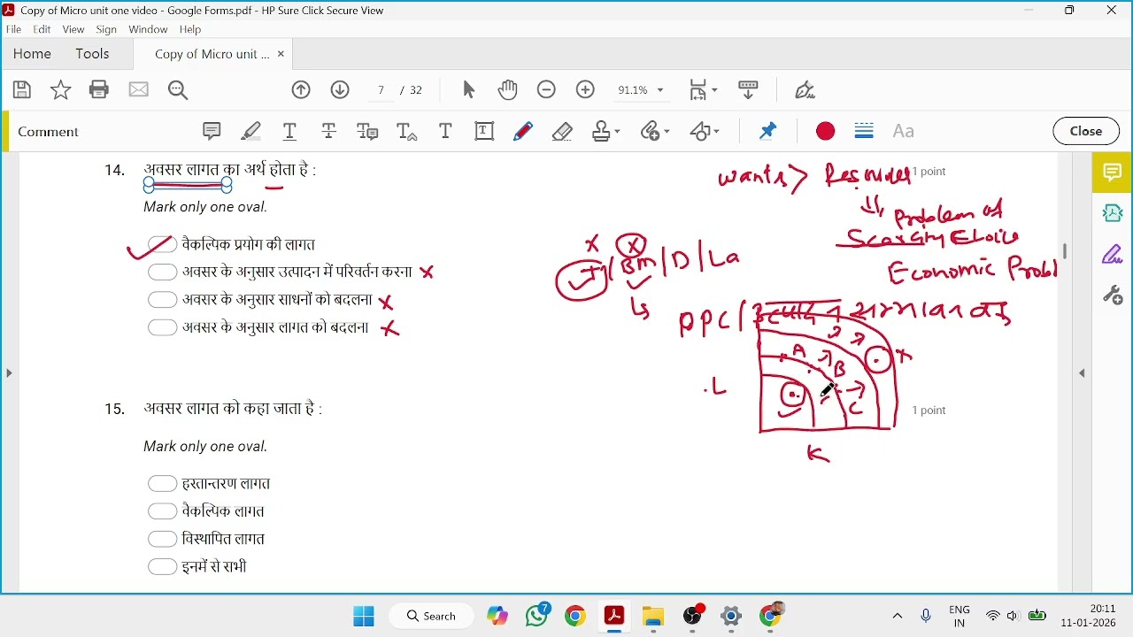Open the Window menu
Screen dimensions: 1133x637
pos(148,29)
